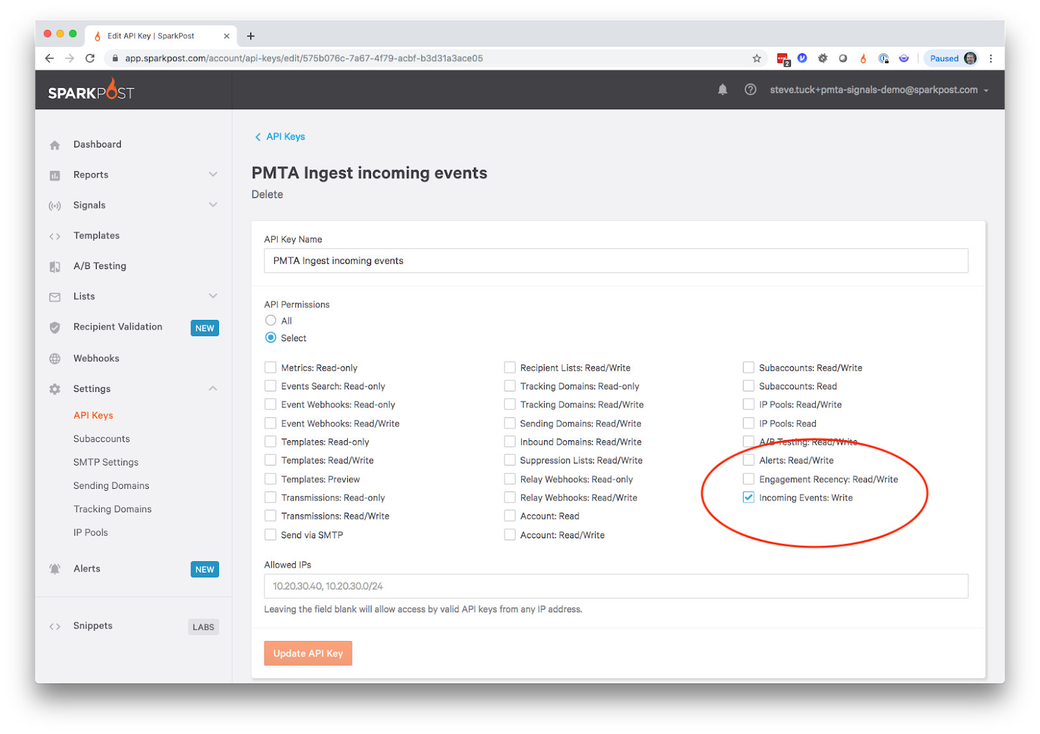
Task: Click the Settings gear icon
Action: (55, 389)
